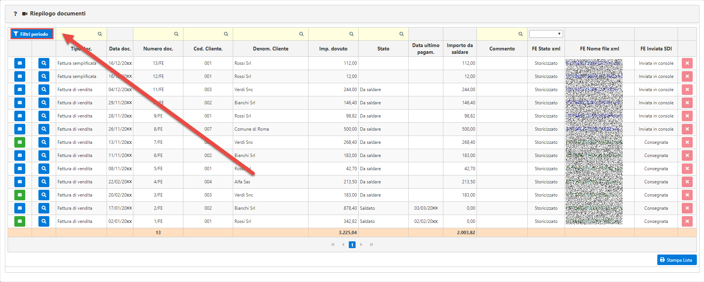View details of invoice 12/FE with magnifier
This screenshot has height=282, width=704.
click(x=44, y=76)
